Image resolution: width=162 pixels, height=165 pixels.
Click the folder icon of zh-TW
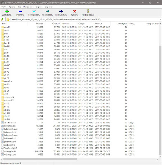[2, 119]
